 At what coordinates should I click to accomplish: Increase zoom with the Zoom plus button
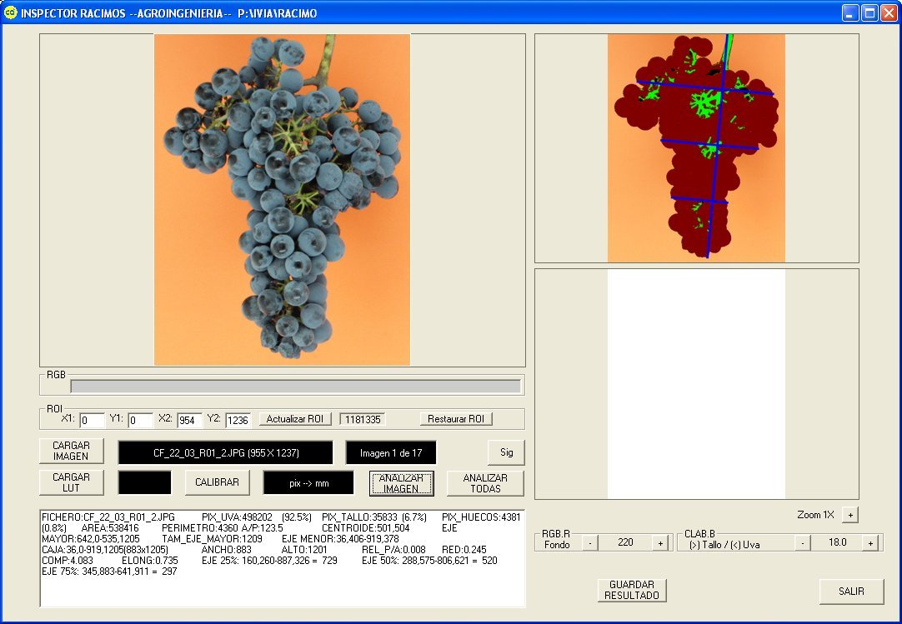[x=849, y=515]
